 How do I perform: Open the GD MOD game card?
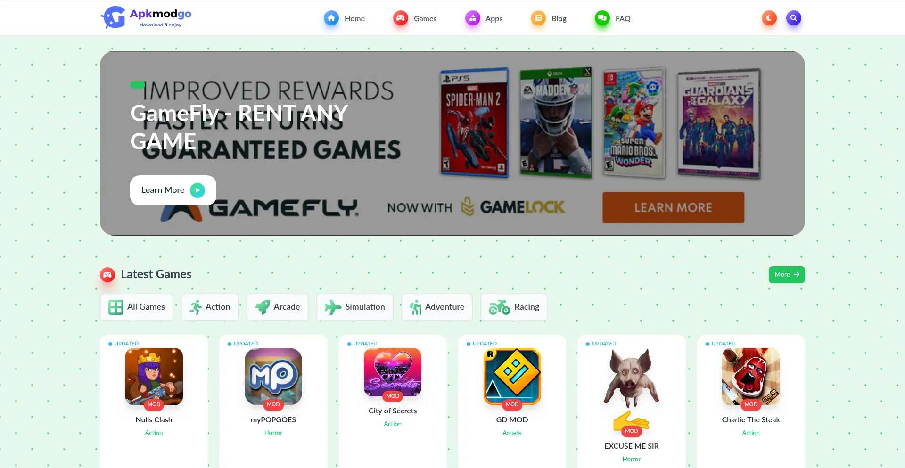coord(512,401)
